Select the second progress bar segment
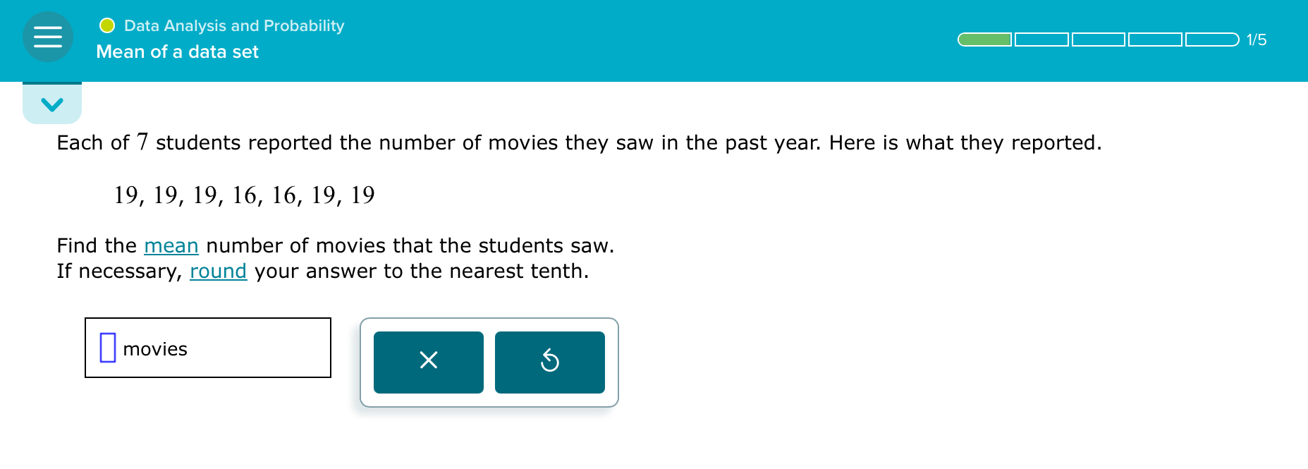Viewport: 1308px width, 469px height. 1041,39
